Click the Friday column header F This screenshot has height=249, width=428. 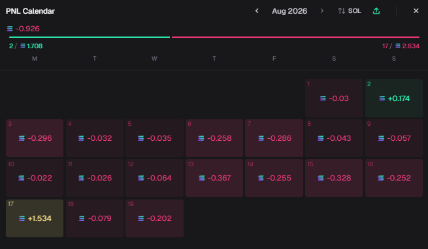(274, 59)
